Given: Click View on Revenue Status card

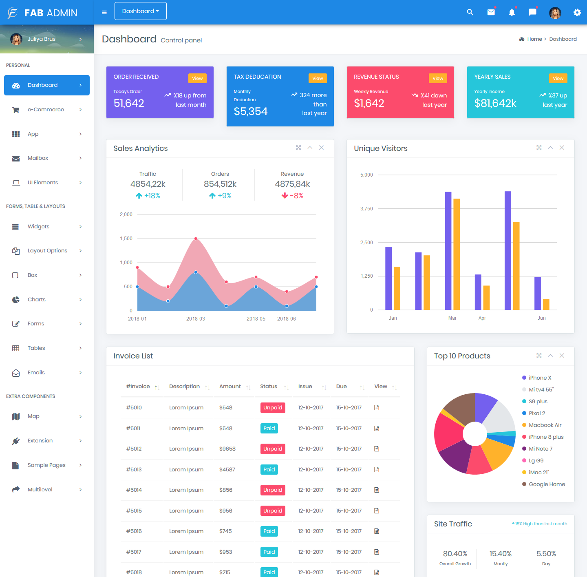Looking at the screenshot, I should 438,78.
